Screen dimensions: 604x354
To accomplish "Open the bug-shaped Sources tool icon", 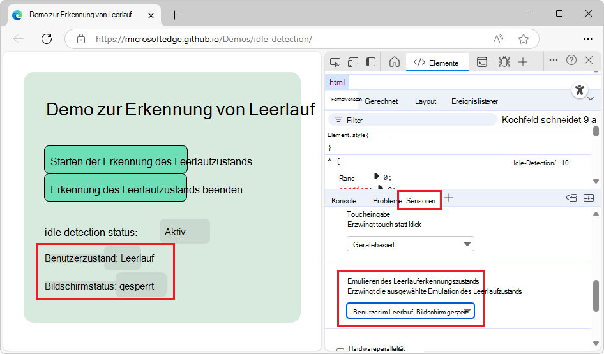I will 504,62.
